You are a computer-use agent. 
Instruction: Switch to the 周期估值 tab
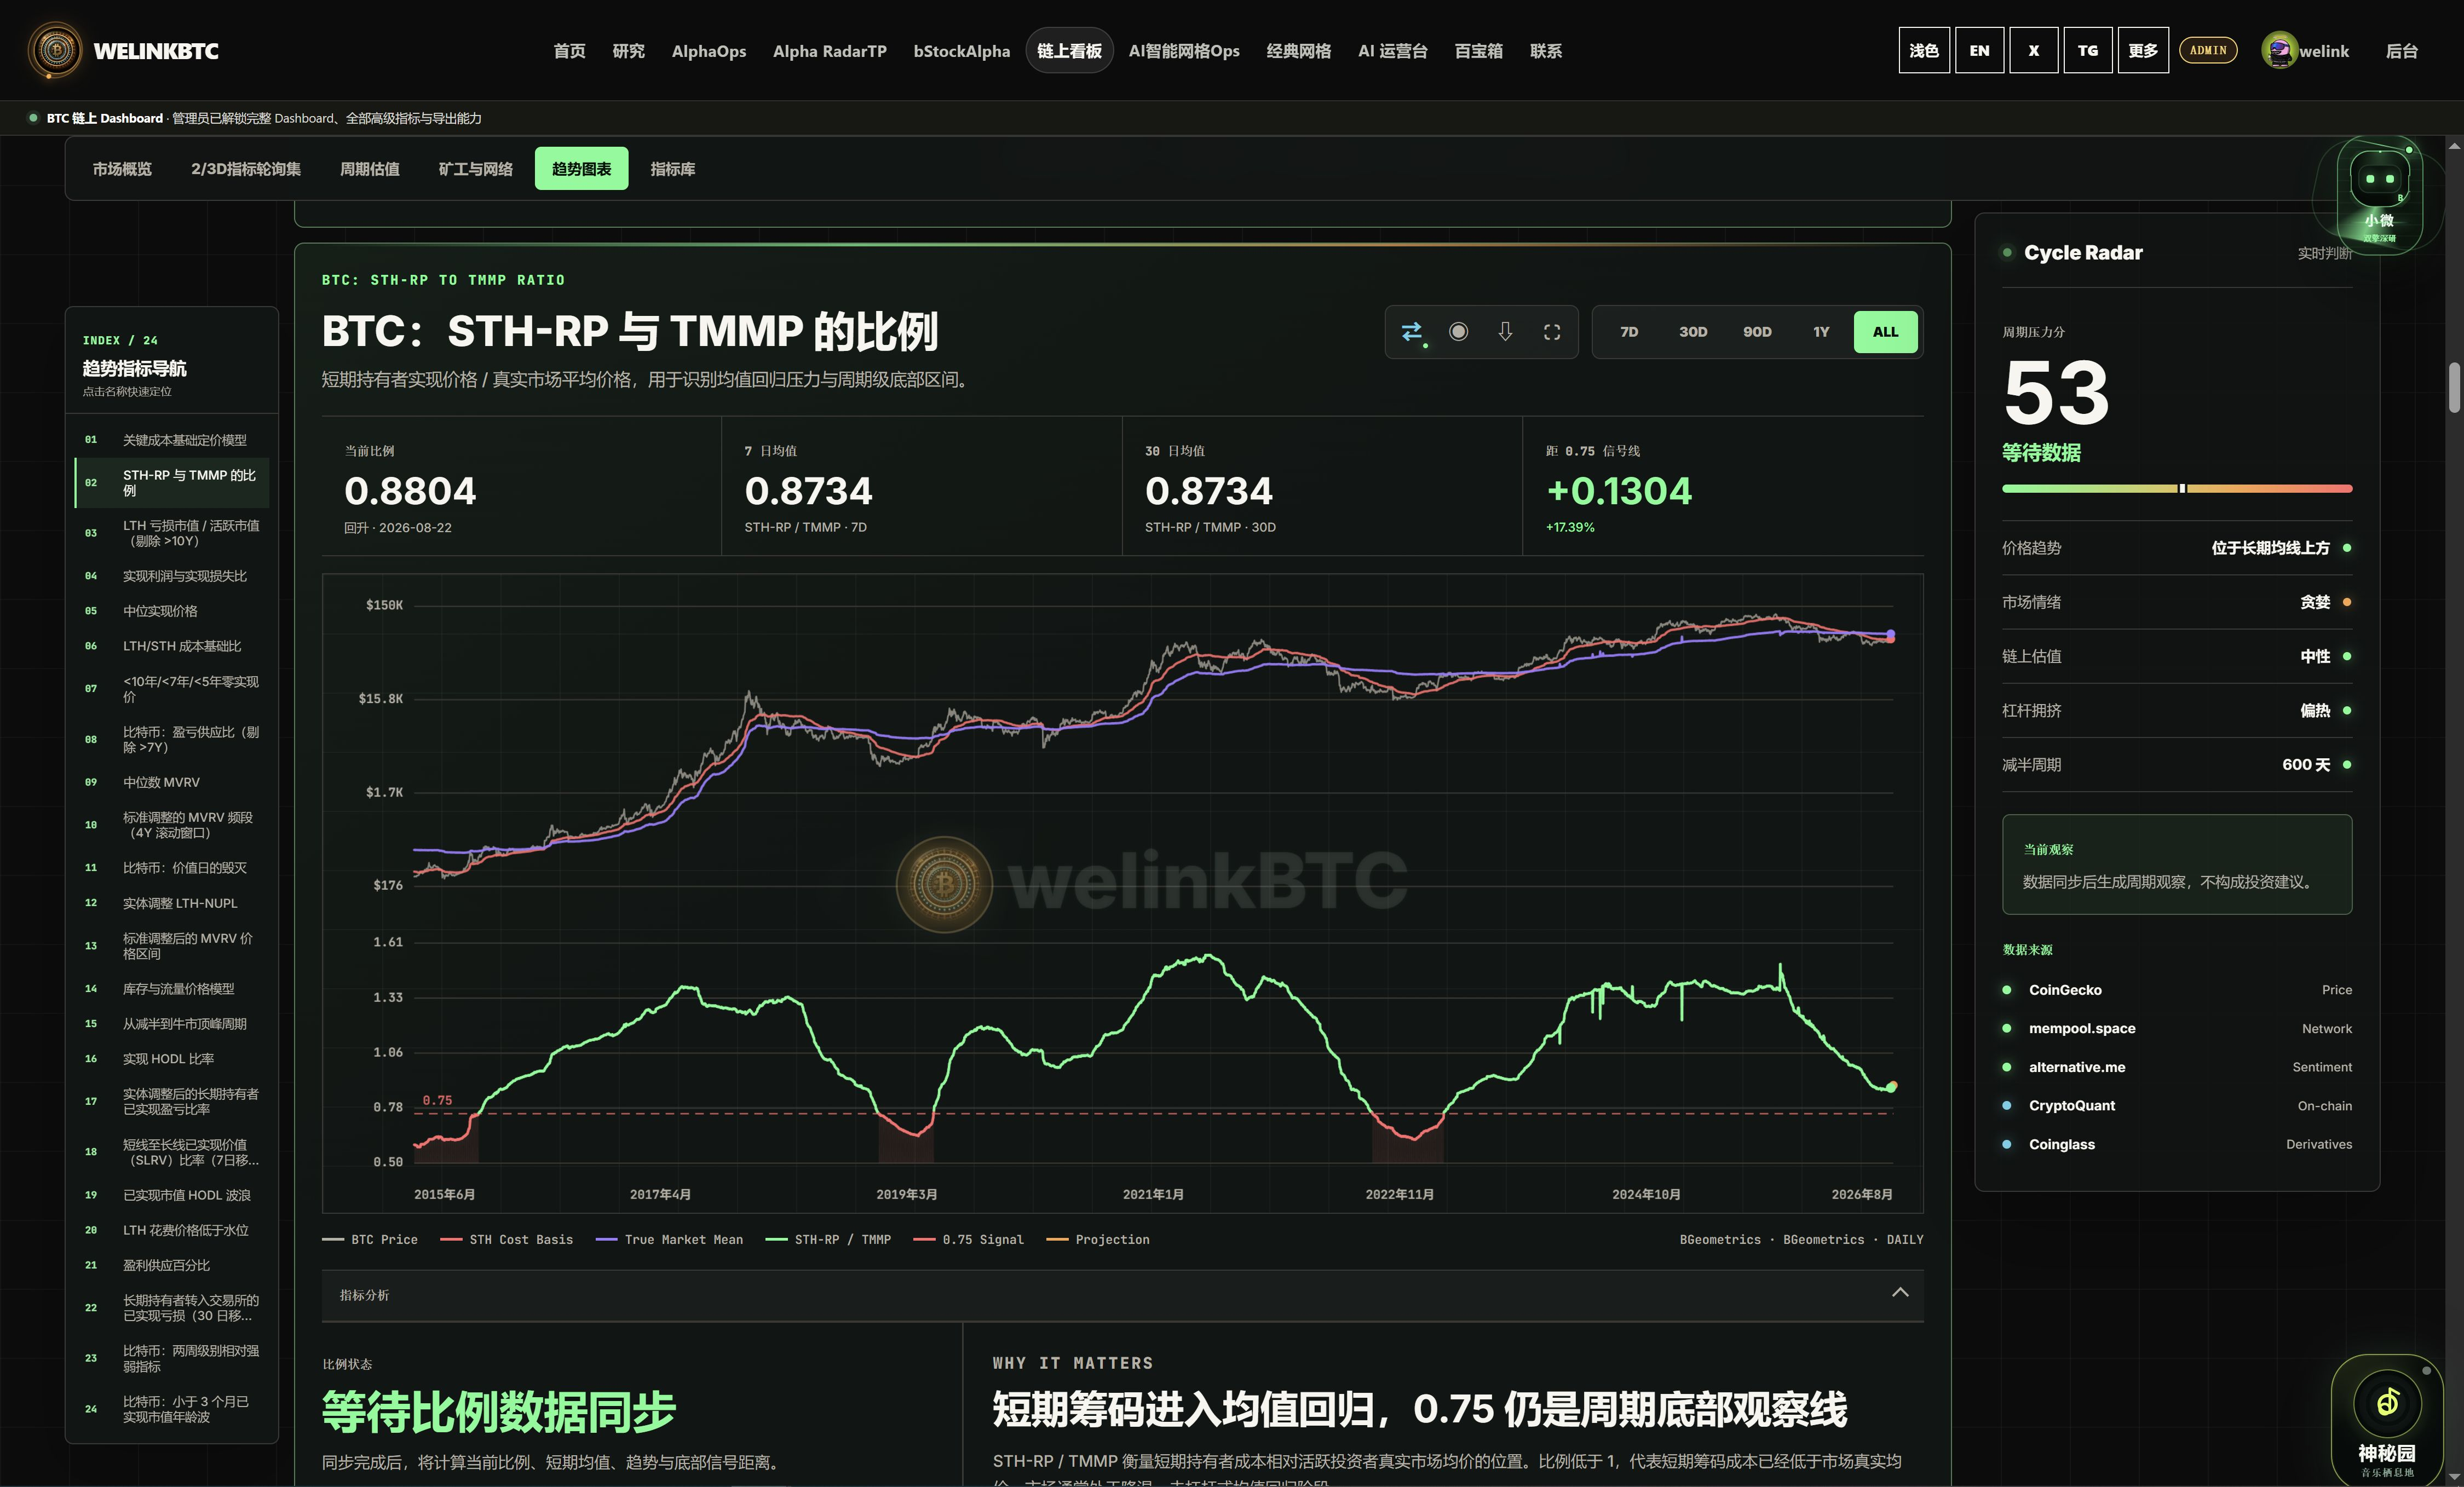click(370, 169)
